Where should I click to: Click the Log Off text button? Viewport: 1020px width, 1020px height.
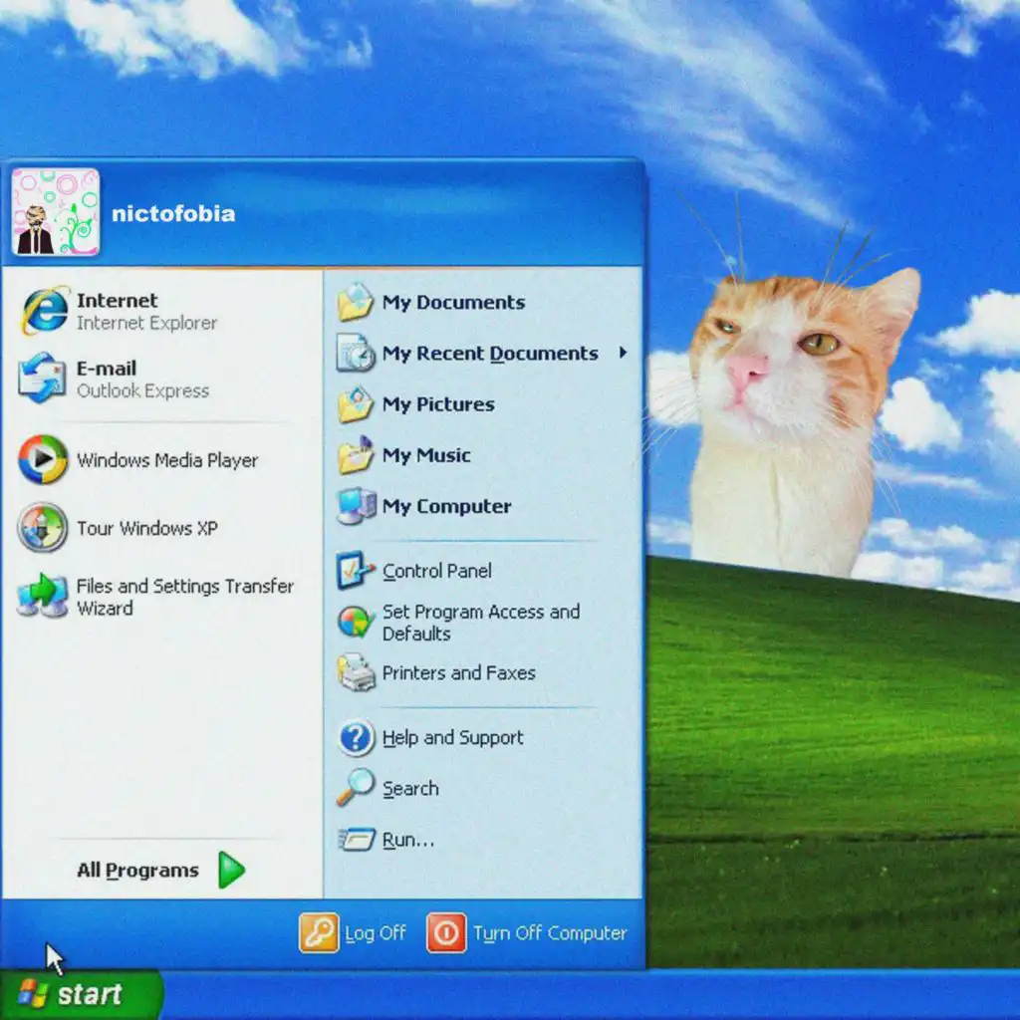[x=376, y=933]
